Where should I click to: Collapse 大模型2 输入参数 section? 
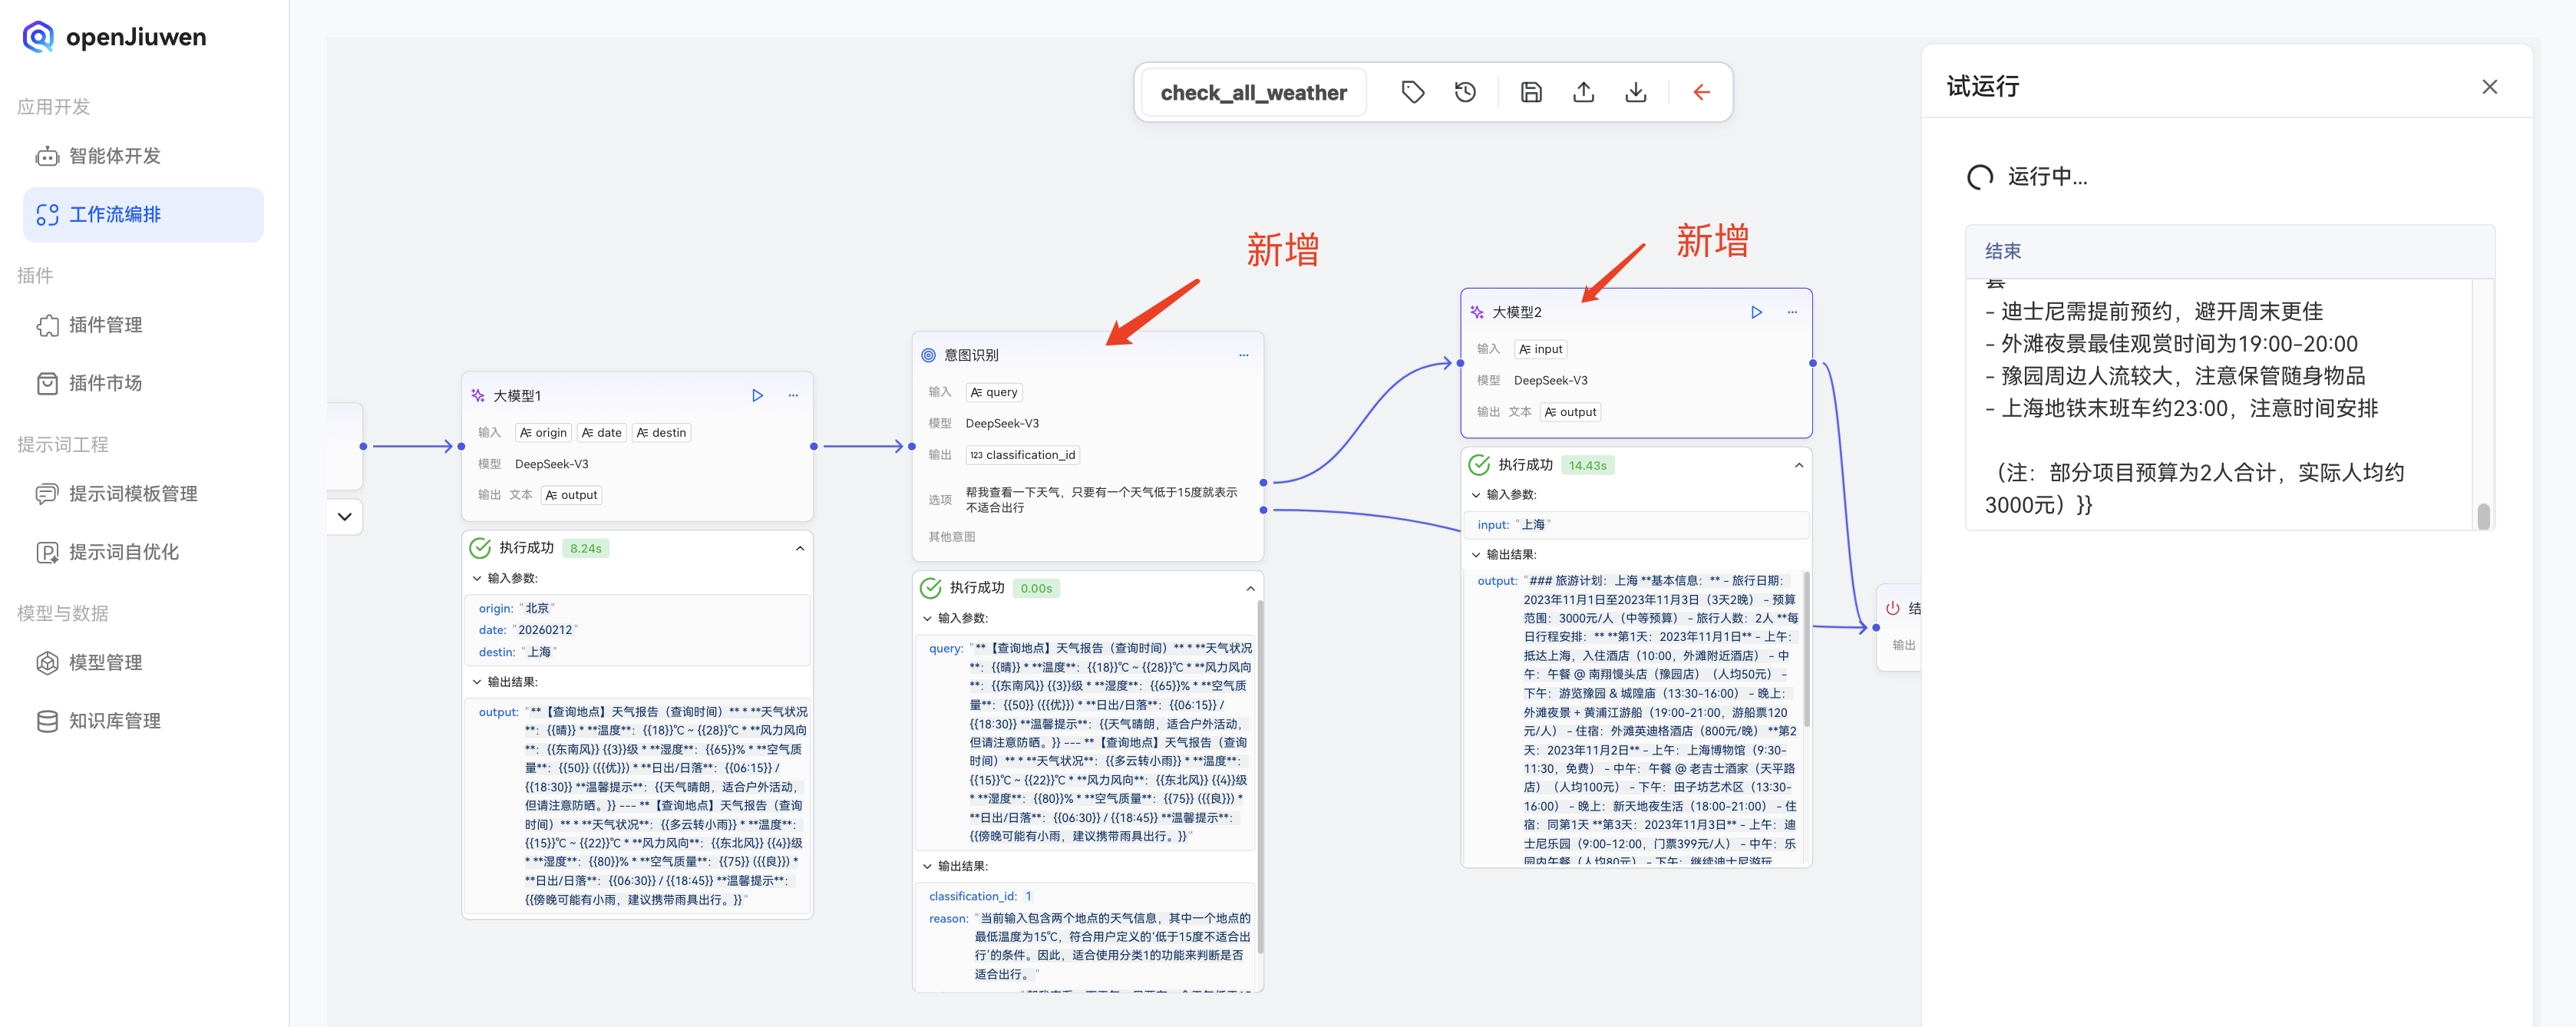pos(1476,495)
